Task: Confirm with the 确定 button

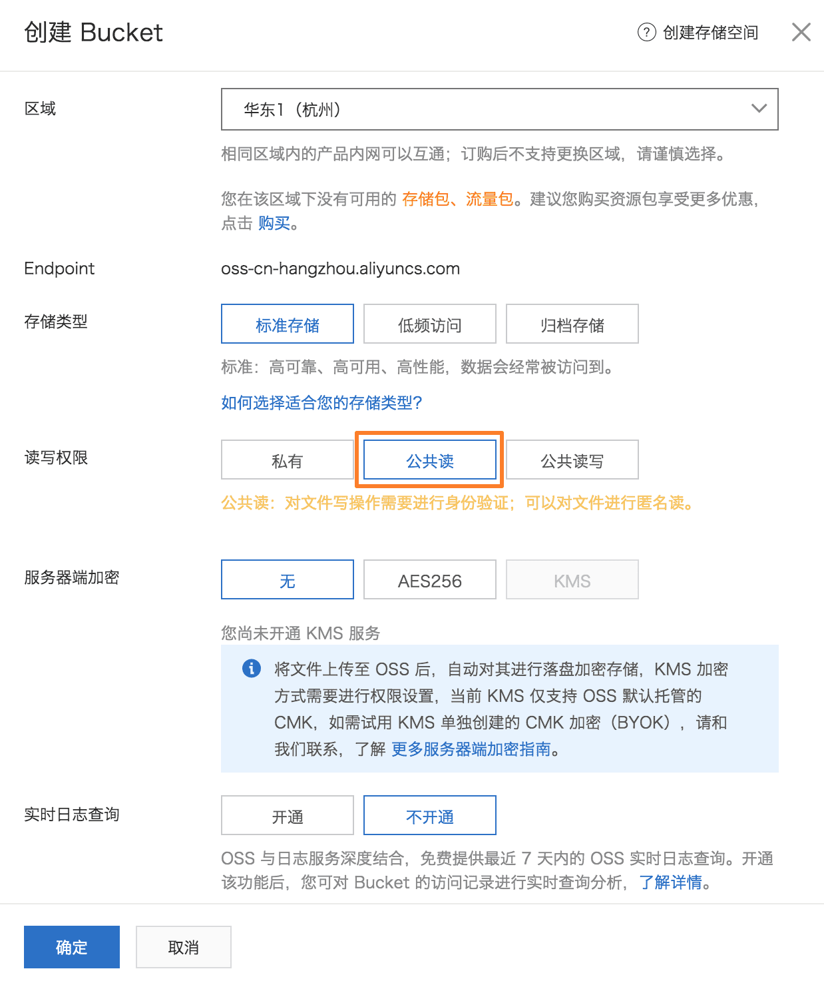Action: click(72, 947)
